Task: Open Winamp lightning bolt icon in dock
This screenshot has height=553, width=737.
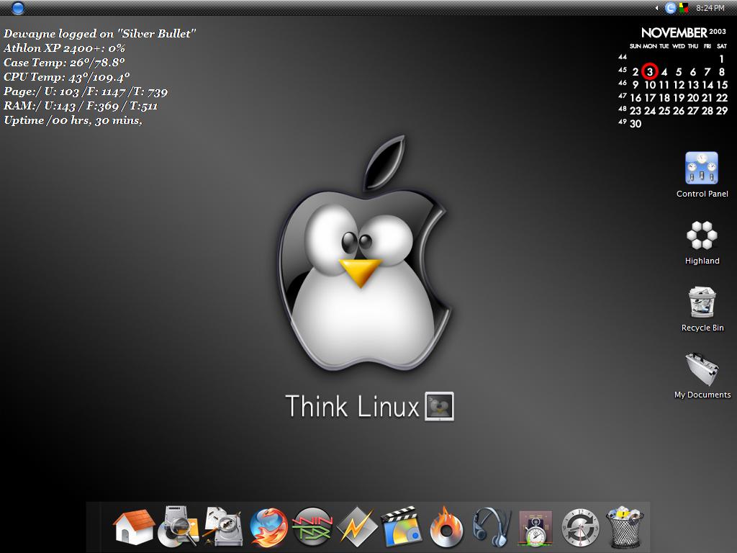Action: point(357,528)
